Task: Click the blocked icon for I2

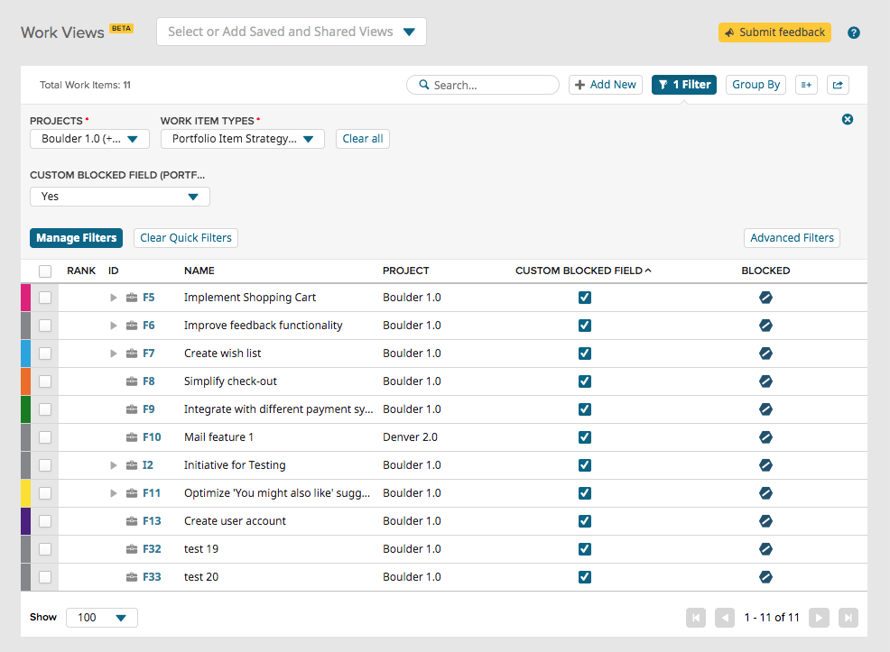Action: 765,465
